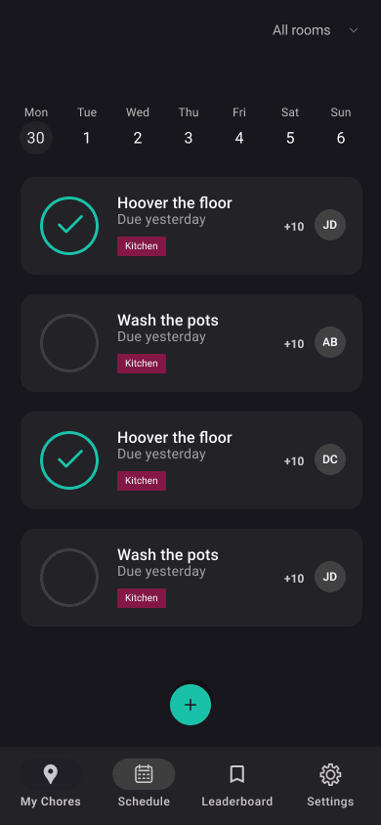Select Saturday 5 date
This screenshot has height=825, width=381.
[x=290, y=138]
